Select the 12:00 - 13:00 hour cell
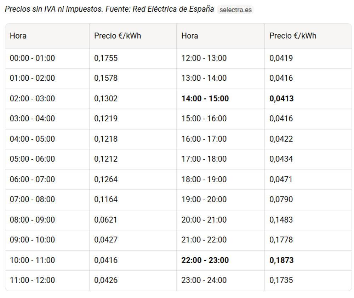 click(x=204, y=58)
